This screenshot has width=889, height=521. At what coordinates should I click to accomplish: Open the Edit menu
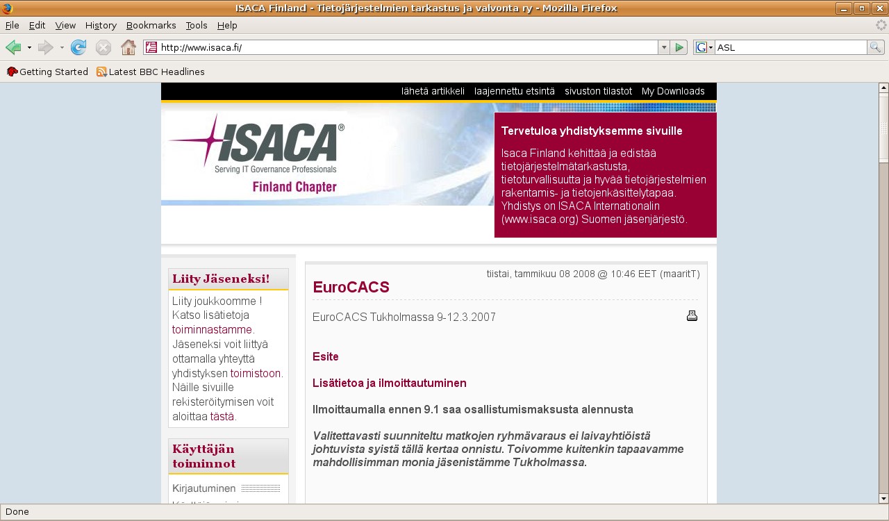tap(37, 25)
